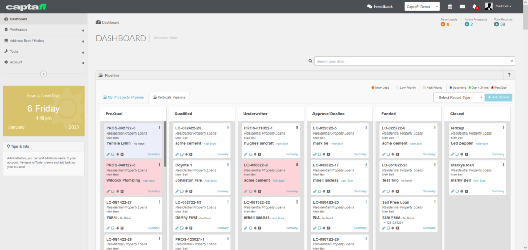Click the pipeline help question mark icon

coord(509,75)
